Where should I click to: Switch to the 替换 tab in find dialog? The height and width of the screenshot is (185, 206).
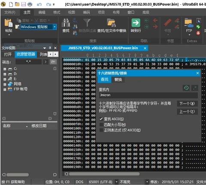118,80
